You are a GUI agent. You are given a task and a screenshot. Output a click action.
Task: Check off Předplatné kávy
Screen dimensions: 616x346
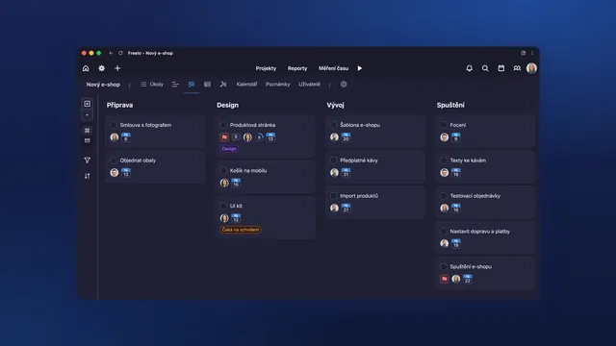click(x=334, y=161)
